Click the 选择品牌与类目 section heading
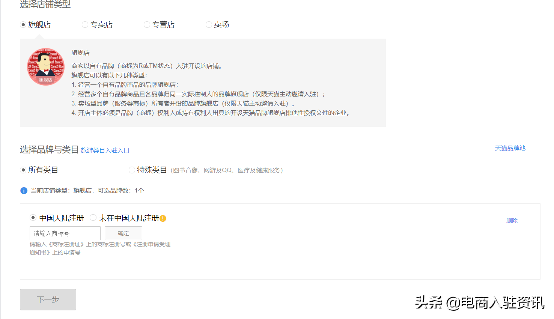Screen dimensions: 554x319 point(49,150)
